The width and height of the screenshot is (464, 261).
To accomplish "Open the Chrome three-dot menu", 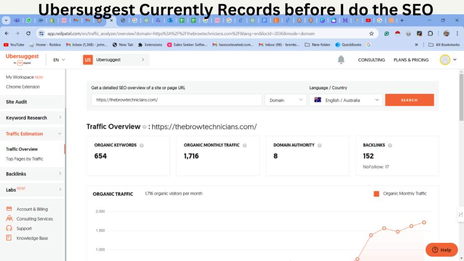I will (x=457, y=34).
